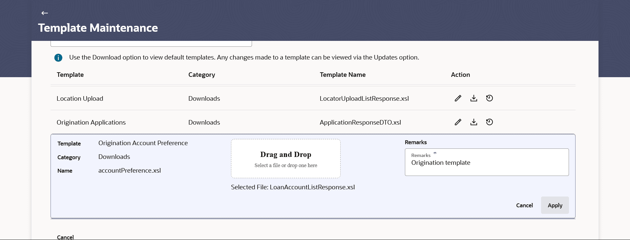View update history for Origination Applications

490,122
